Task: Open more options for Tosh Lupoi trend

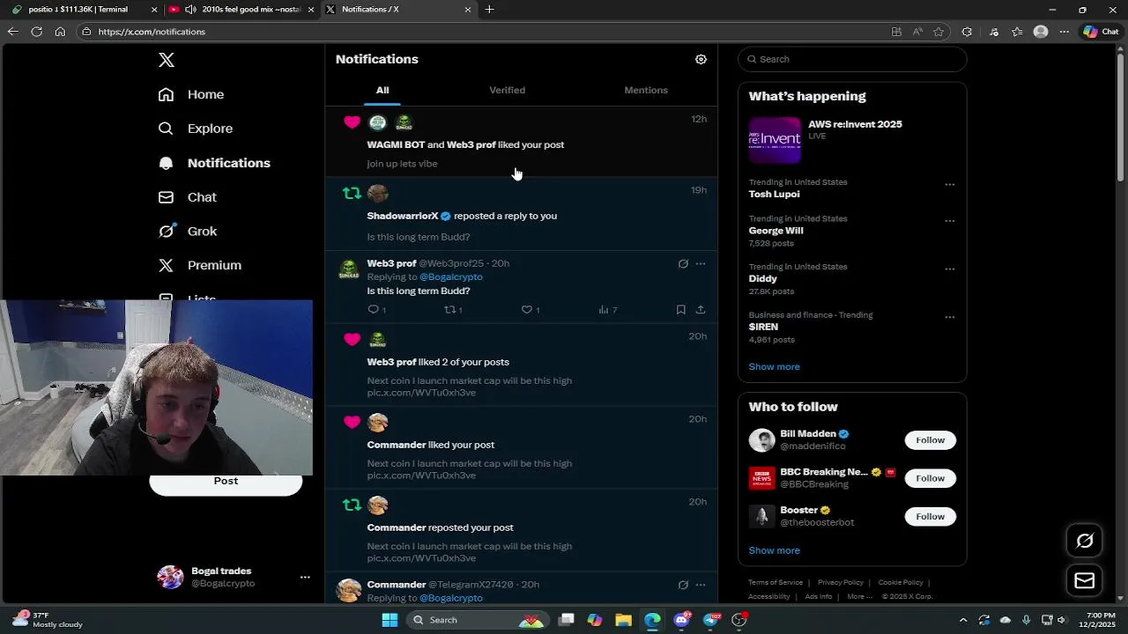Action: coord(949,184)
